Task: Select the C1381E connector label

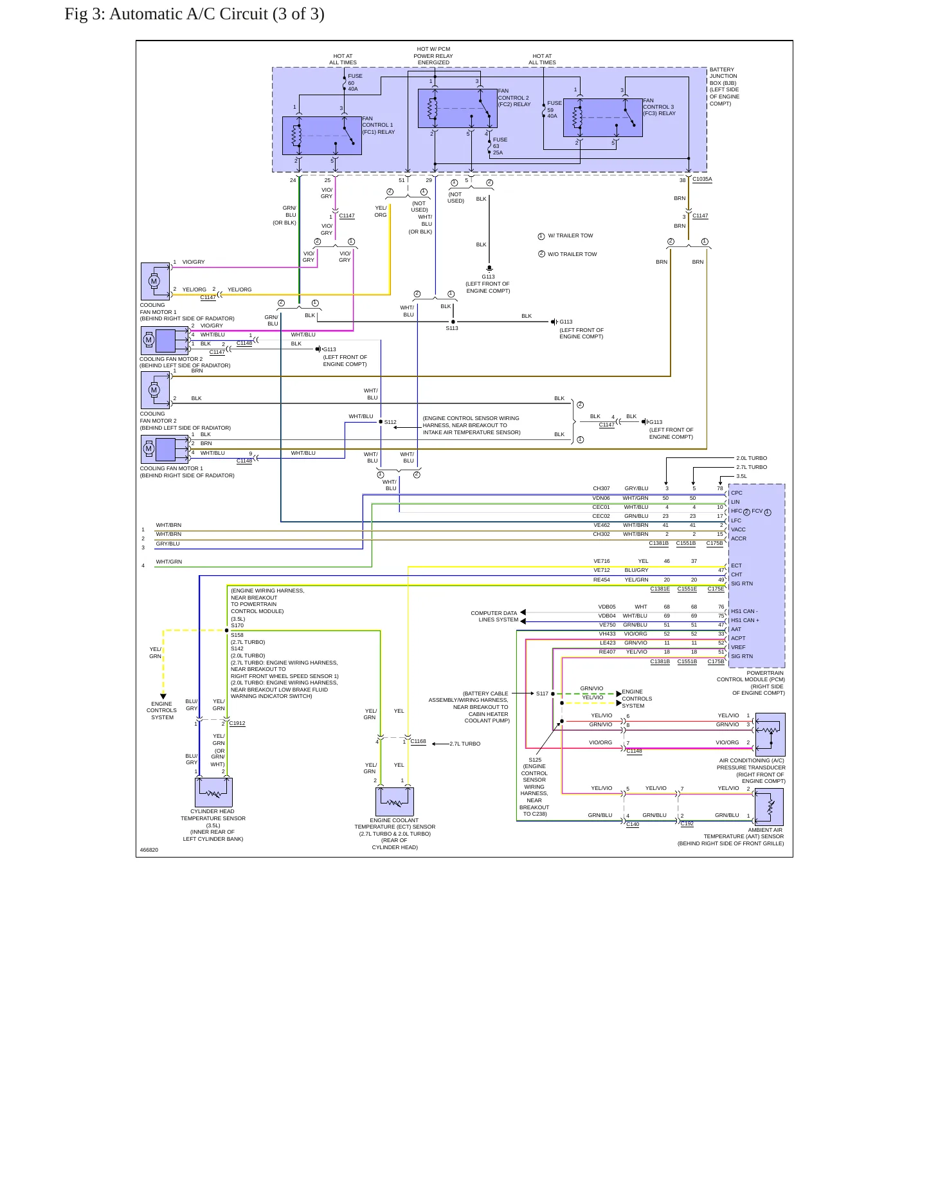Action: (x=660, y=589)
